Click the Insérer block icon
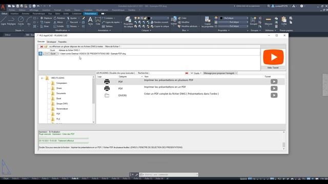328x184 pixels. point(174,21)
